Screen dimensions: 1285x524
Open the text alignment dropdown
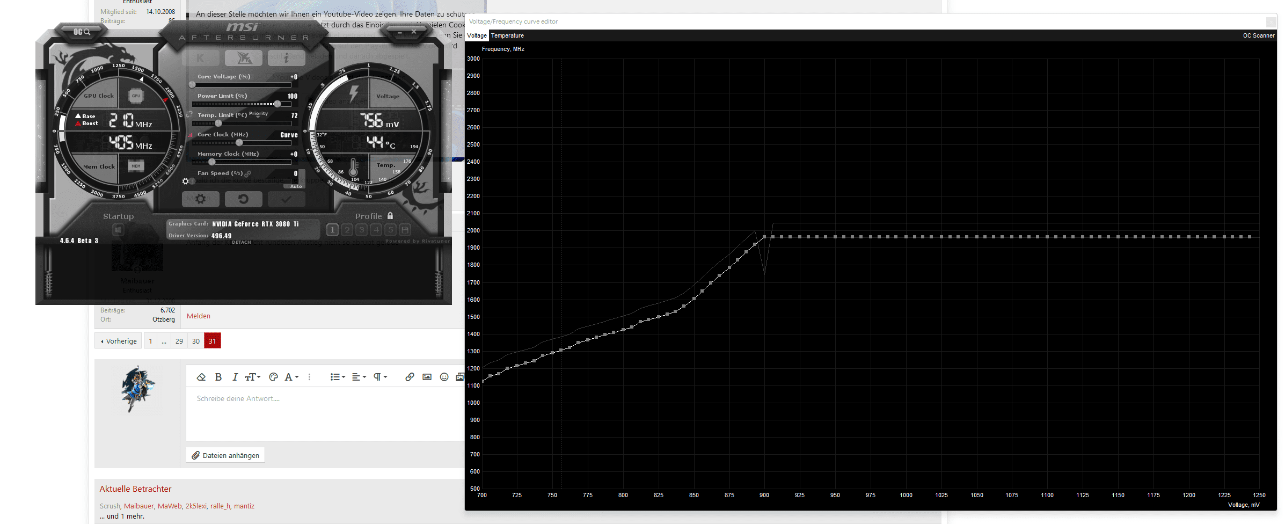tap(359, 377)
